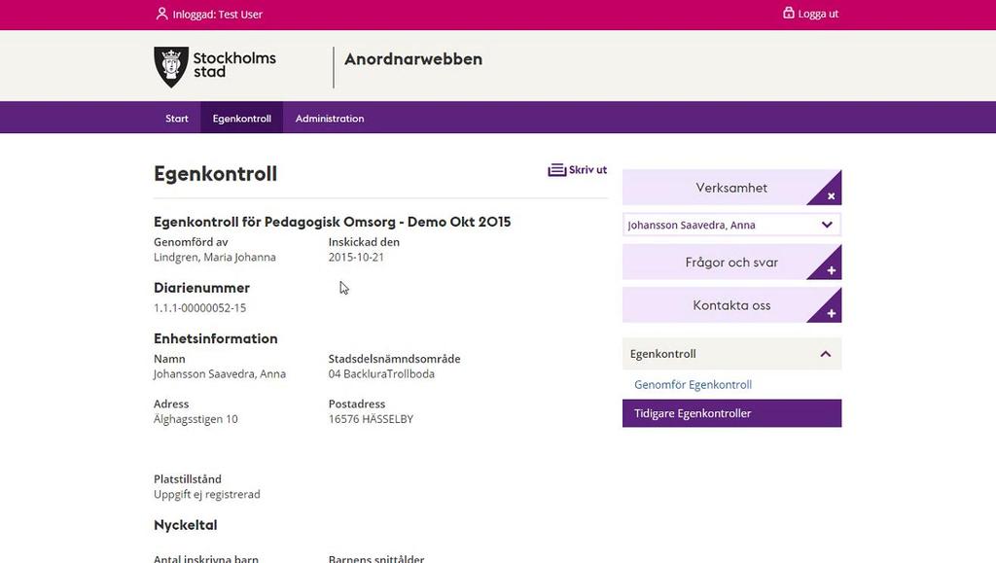The height and width of the screenshot is (563, 996).
Task: Click Johansson Saavedra, Anna under Namn
Action: point(220,373)
